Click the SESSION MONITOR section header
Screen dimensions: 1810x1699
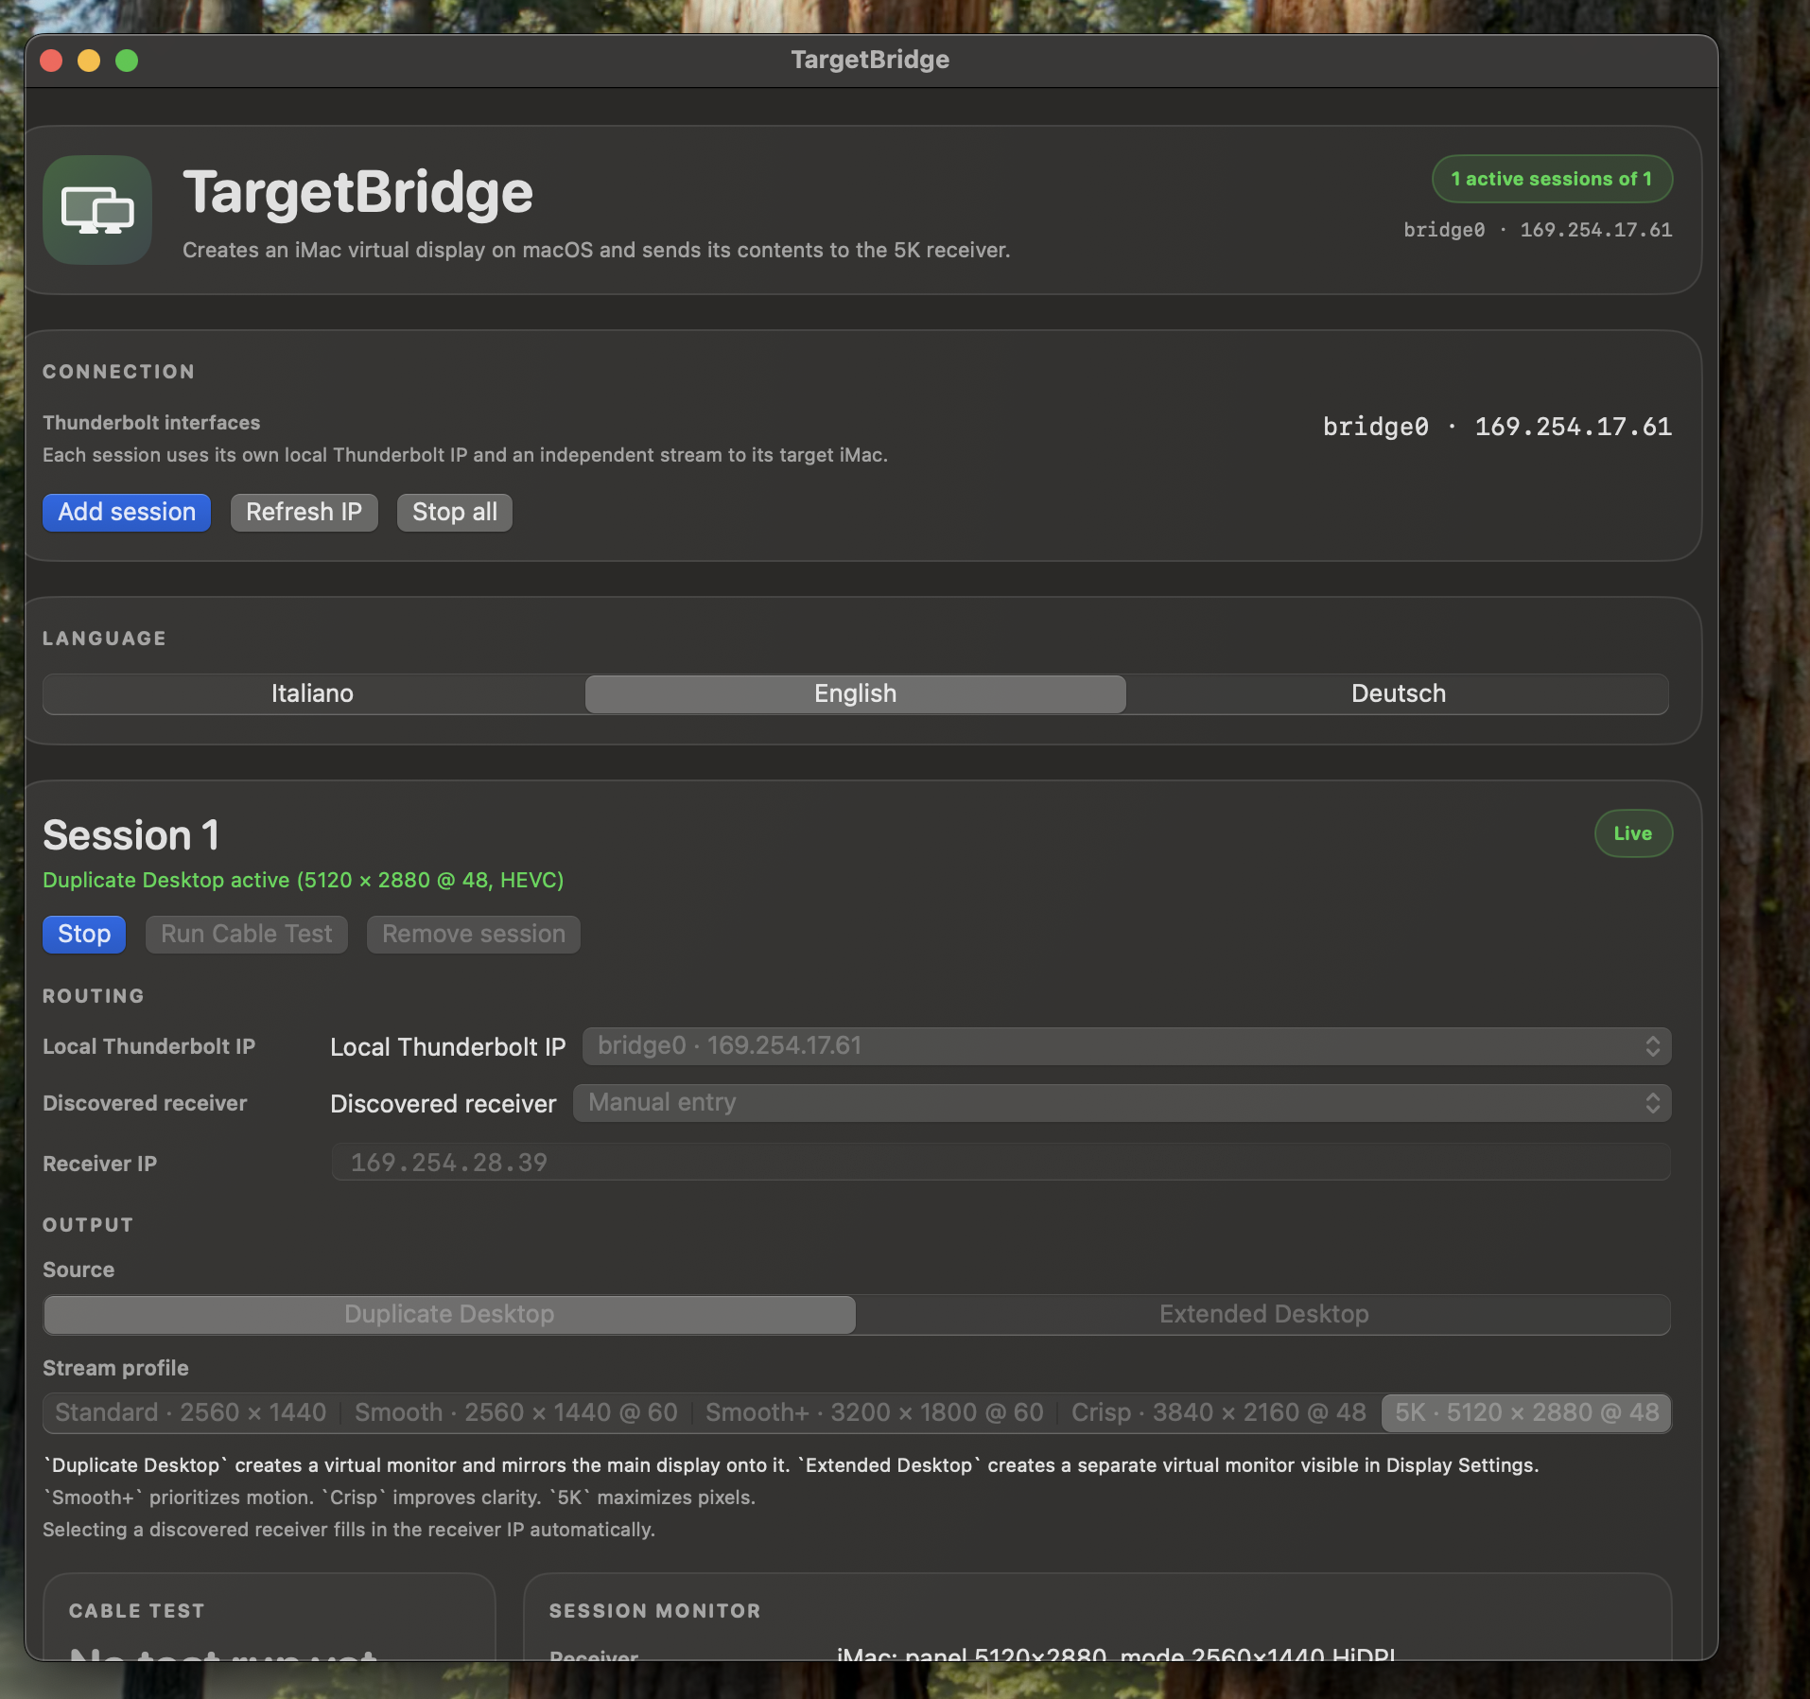tap(655, 1611)
